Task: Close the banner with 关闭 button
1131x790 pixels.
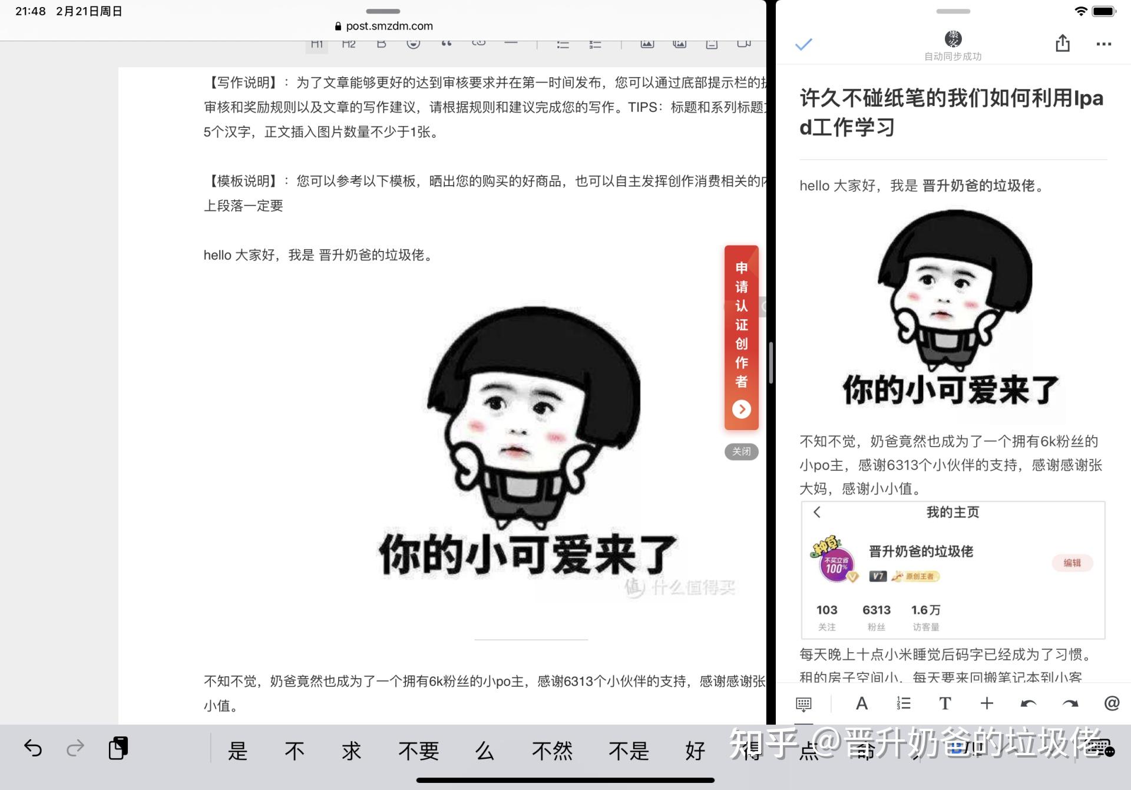Action: pos(741,452)
